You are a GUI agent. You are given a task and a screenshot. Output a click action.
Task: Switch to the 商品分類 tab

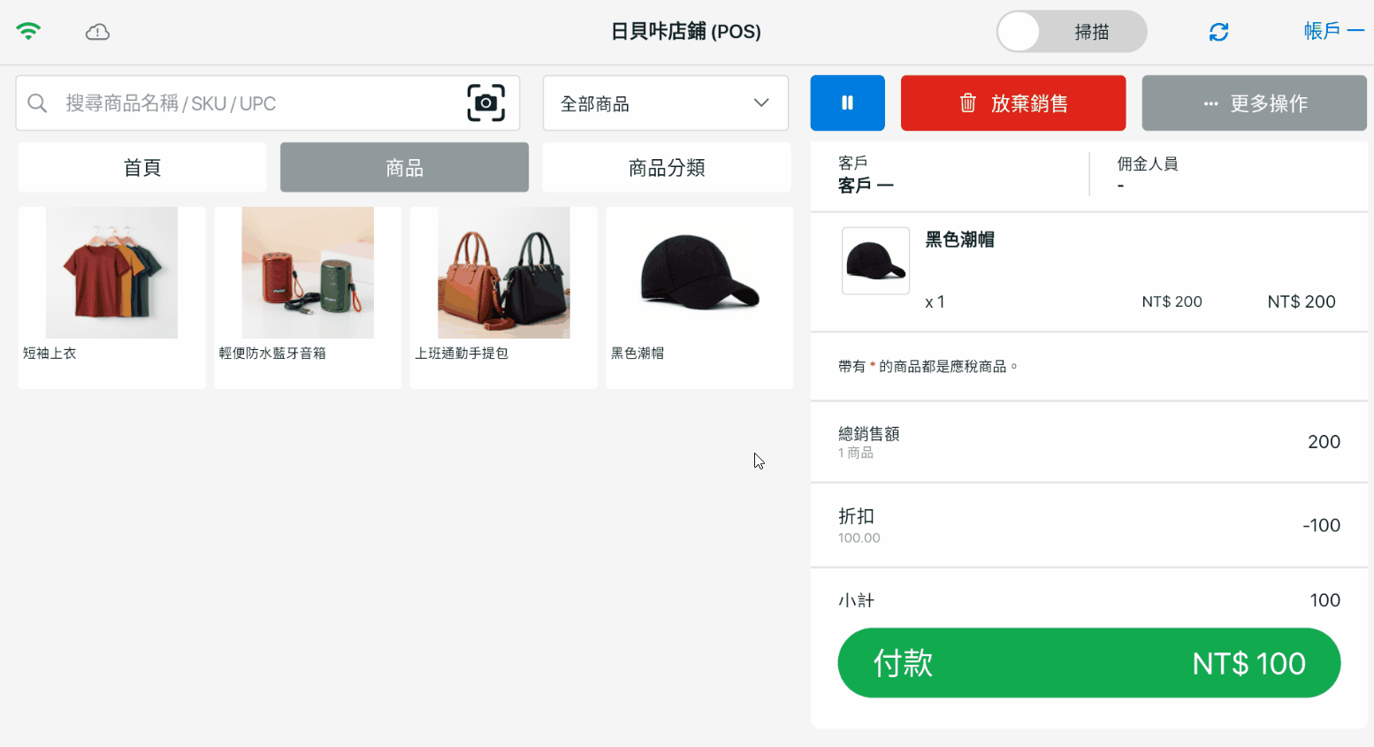(666, 168)
